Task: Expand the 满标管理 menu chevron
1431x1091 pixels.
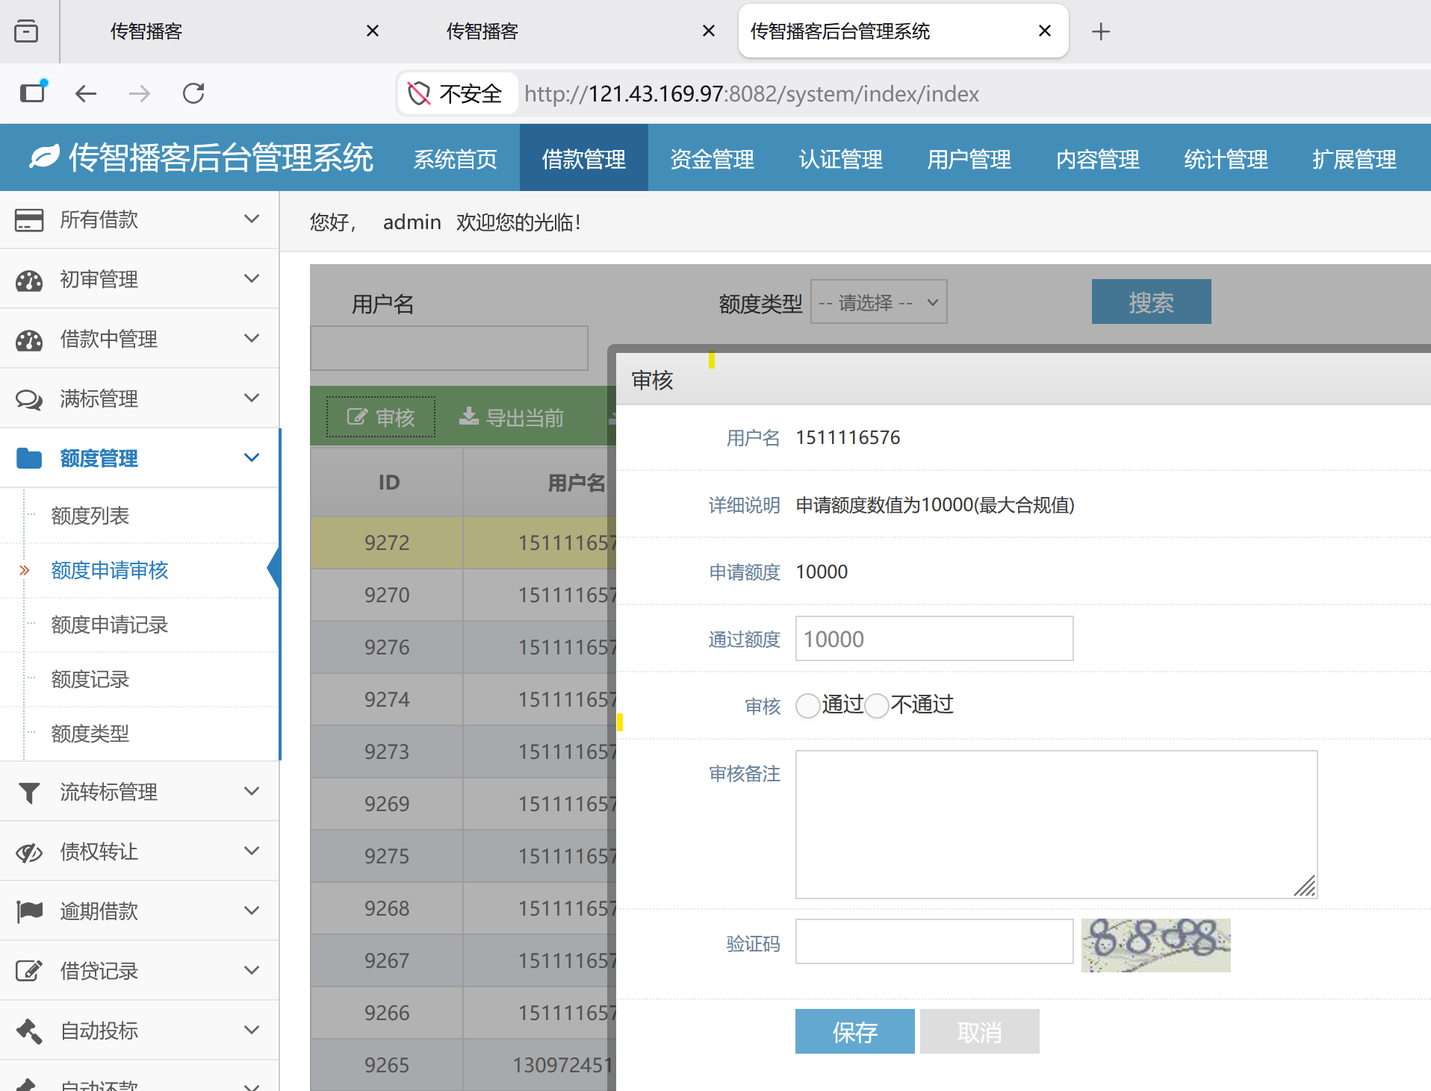Action: coord(252,398)
